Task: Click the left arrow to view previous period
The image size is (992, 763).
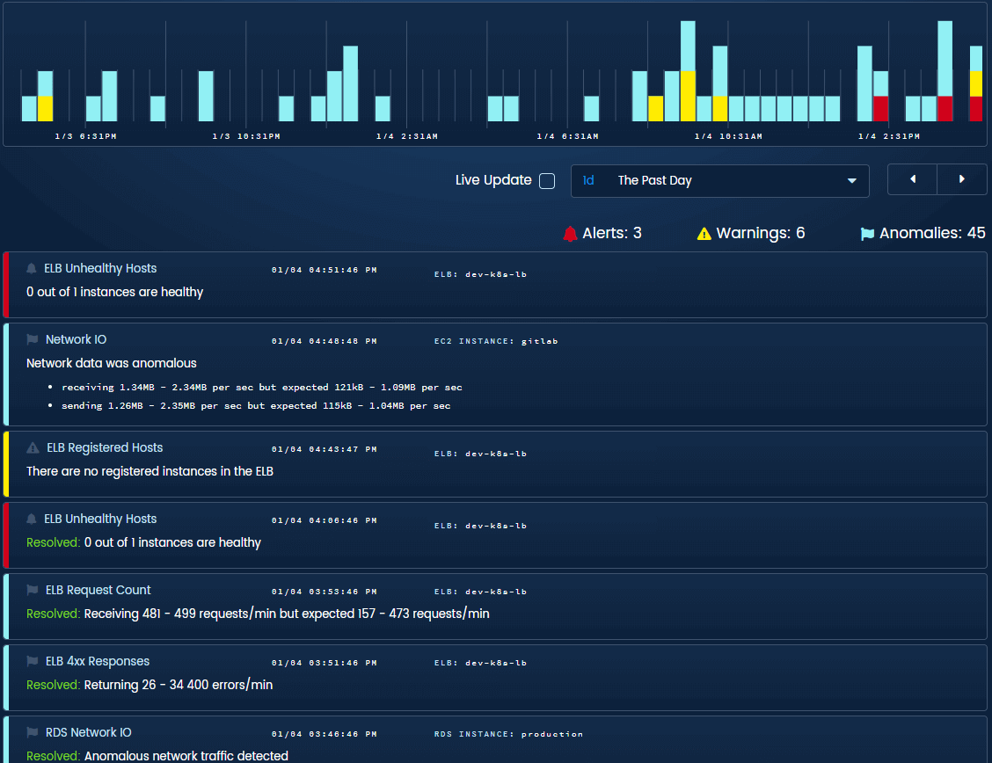Action: (912, 179)
